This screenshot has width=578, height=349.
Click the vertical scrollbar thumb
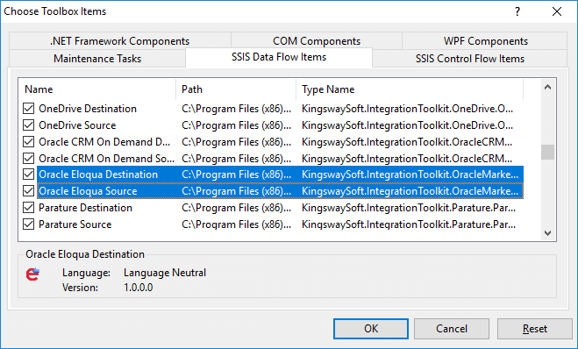click(x=548, y=152)
